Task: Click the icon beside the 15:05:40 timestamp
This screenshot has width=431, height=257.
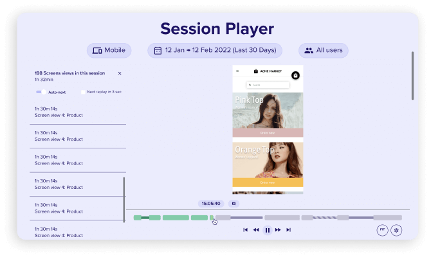Action: point(234,203)
